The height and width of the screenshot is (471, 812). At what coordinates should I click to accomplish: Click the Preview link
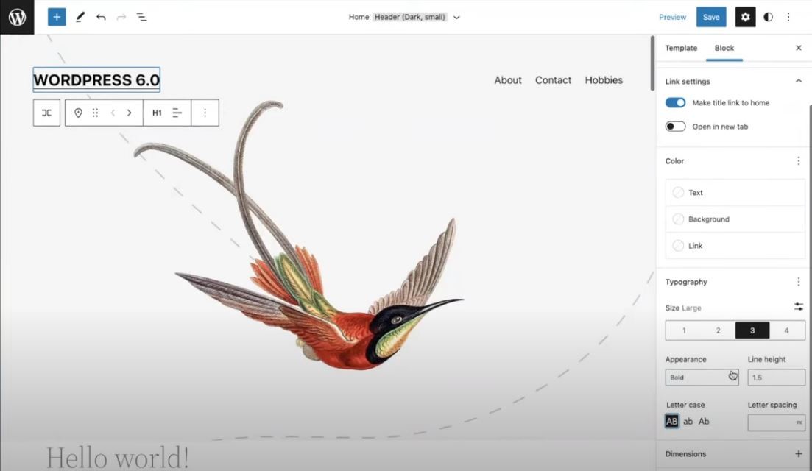pyautogui.click(x=672, y=17)
